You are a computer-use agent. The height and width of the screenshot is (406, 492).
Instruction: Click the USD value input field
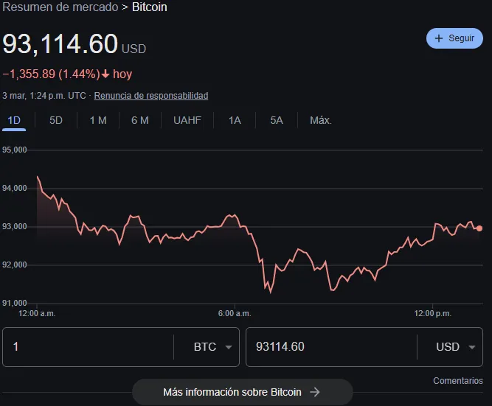coord(331,347)
